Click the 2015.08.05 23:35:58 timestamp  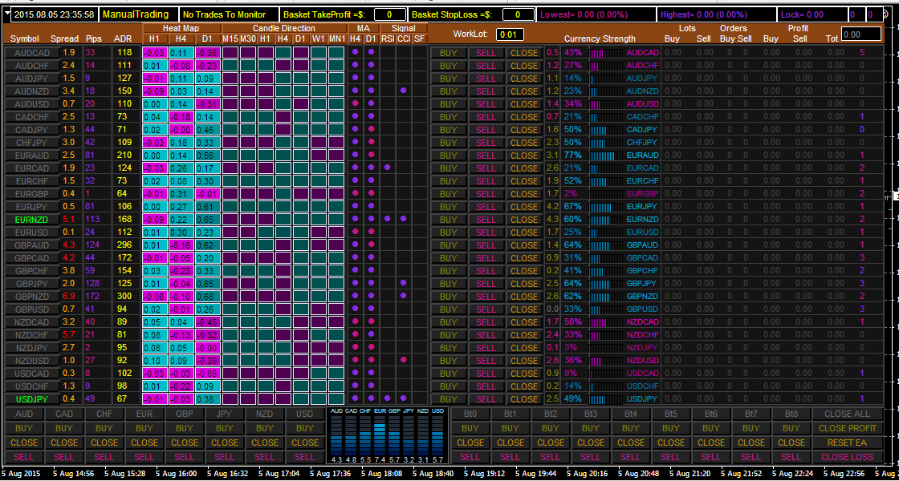(x=55, y=15)
